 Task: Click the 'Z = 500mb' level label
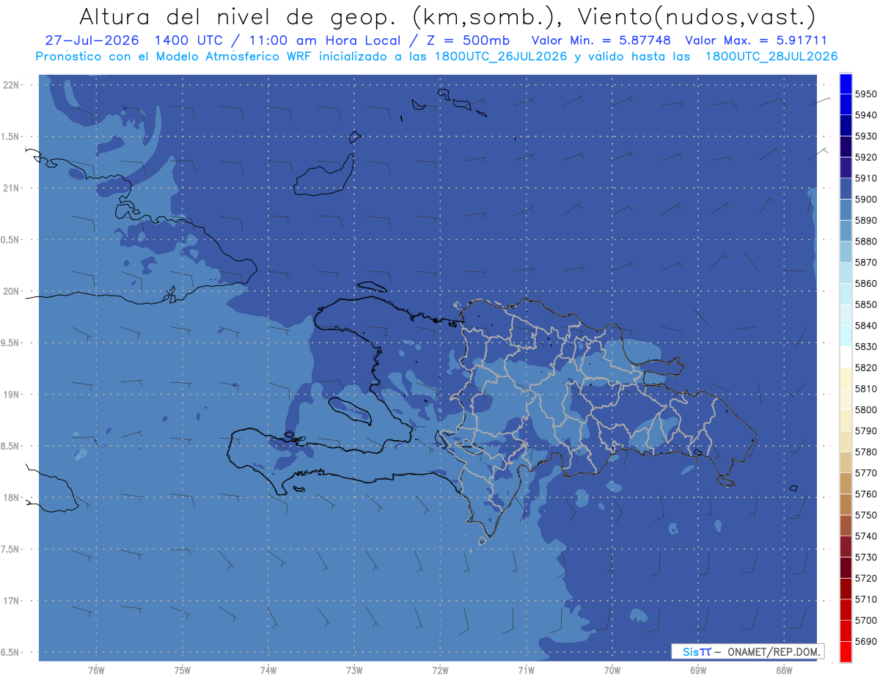pos(469,41)
